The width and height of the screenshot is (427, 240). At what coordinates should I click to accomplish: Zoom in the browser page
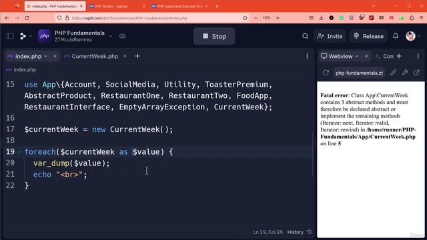(278, 18)
